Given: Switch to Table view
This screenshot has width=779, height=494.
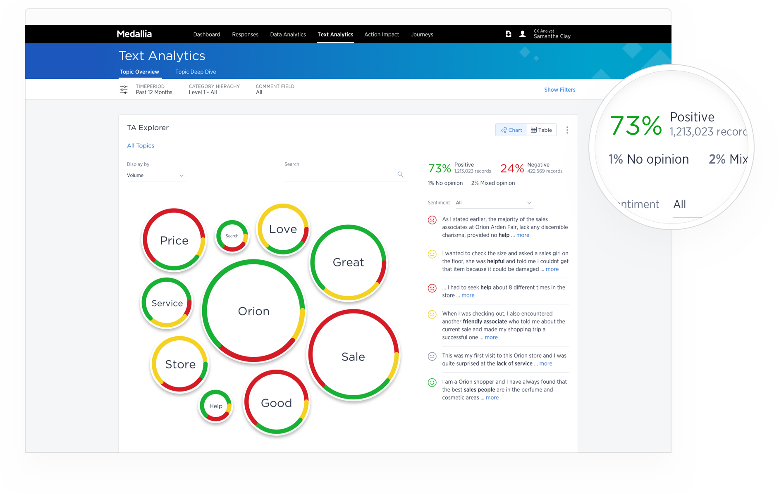Looking at the screenshot, I should pos(541,130).
